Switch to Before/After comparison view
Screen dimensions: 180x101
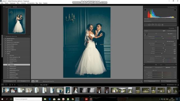click(37, 81)
